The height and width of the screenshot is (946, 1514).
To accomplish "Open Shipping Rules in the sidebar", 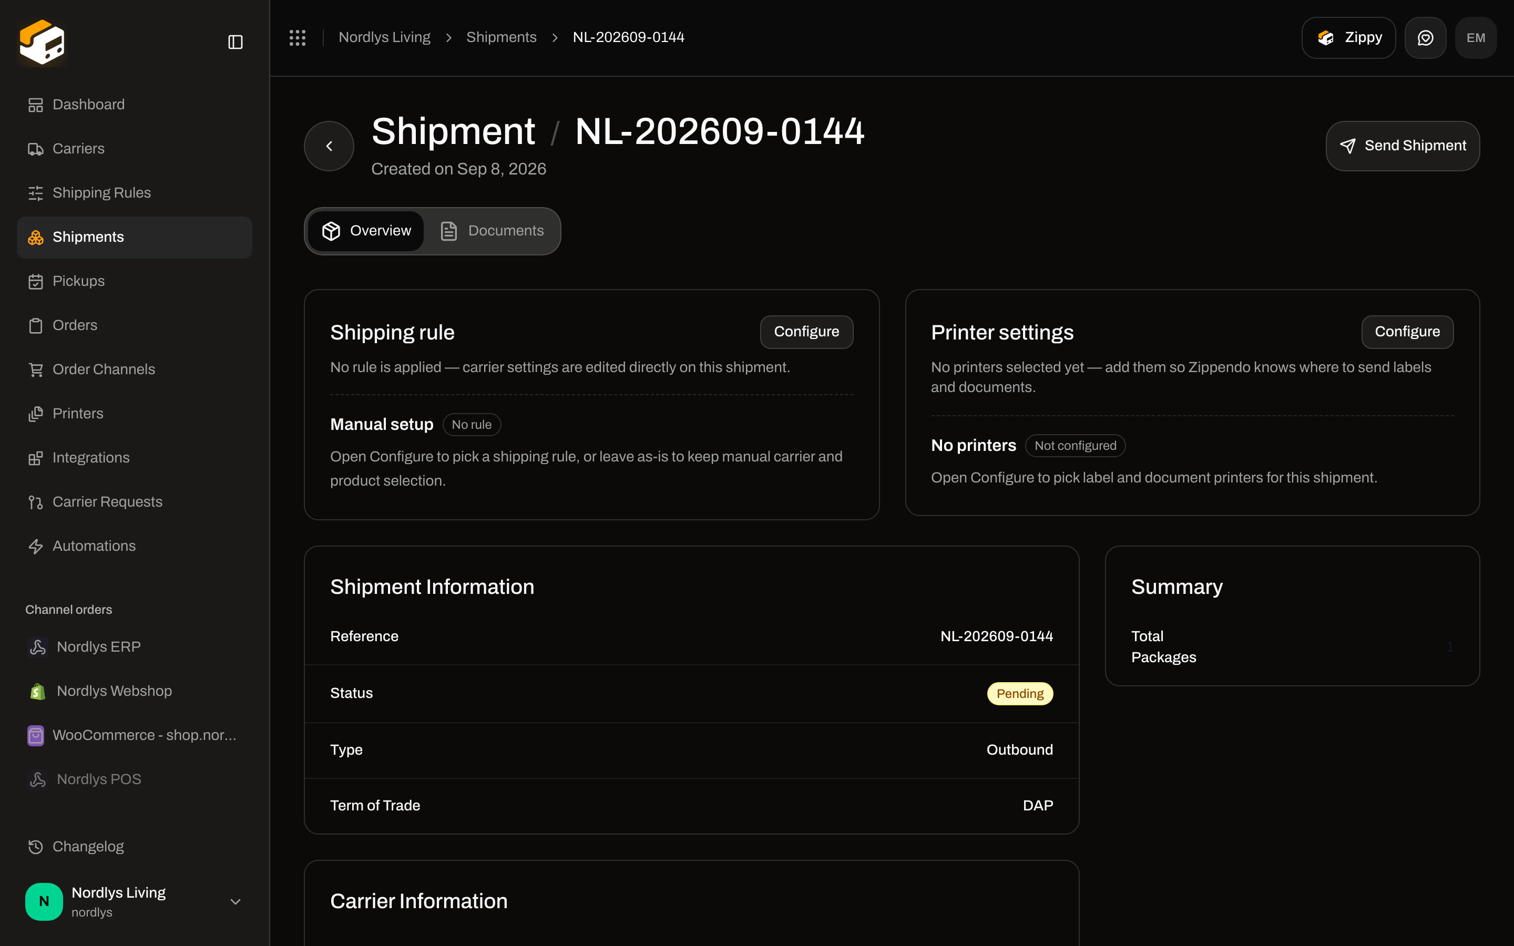I will 135,193.
